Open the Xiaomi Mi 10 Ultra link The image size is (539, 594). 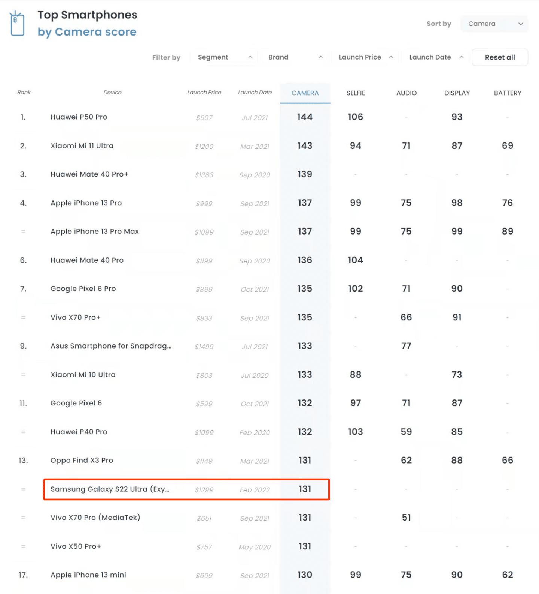coord(83,375)
